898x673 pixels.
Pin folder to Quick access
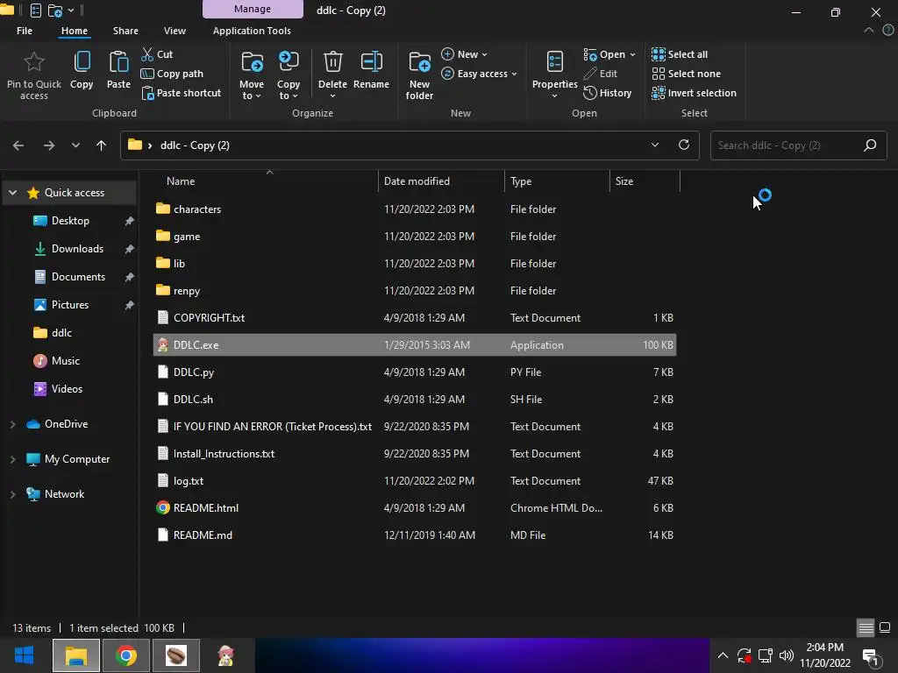pos(34,75)
